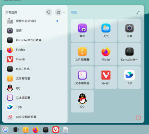Click the red power button
Image resolution: width=149 pixels, height=134 pixels.
138,118
